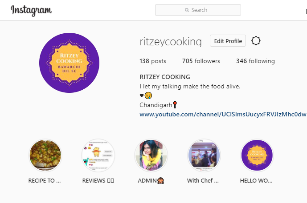Open the With Chef highlight
Image resolution: width=307 pixels, height=203 pixels.
click(204, 155)
